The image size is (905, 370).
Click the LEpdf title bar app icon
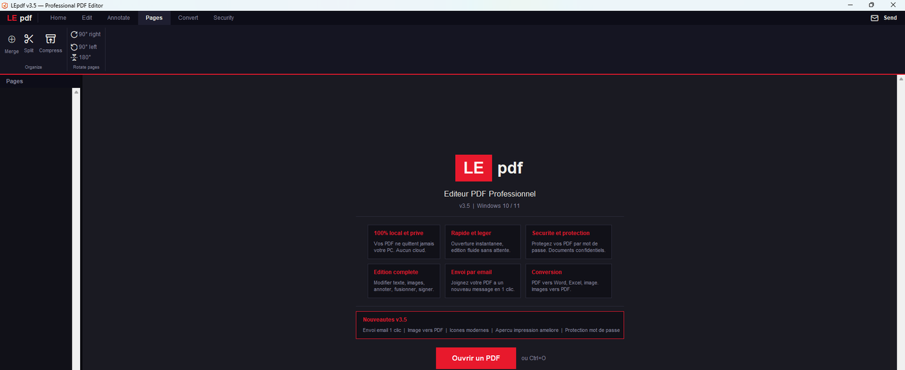(5, 5)
